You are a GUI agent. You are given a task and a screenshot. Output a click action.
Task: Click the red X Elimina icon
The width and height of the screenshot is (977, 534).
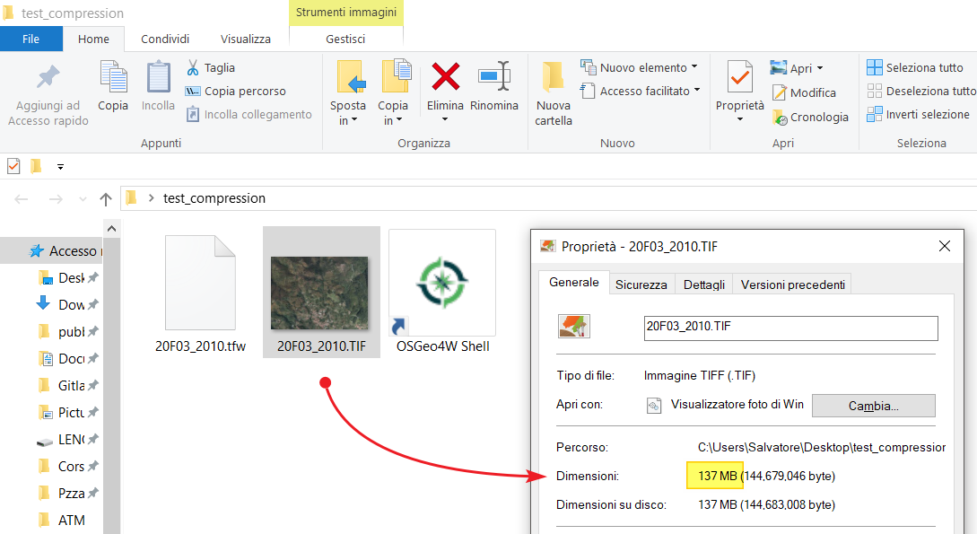click(445, 77)
